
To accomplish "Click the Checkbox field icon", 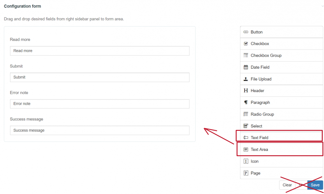I will coord(246,44).
